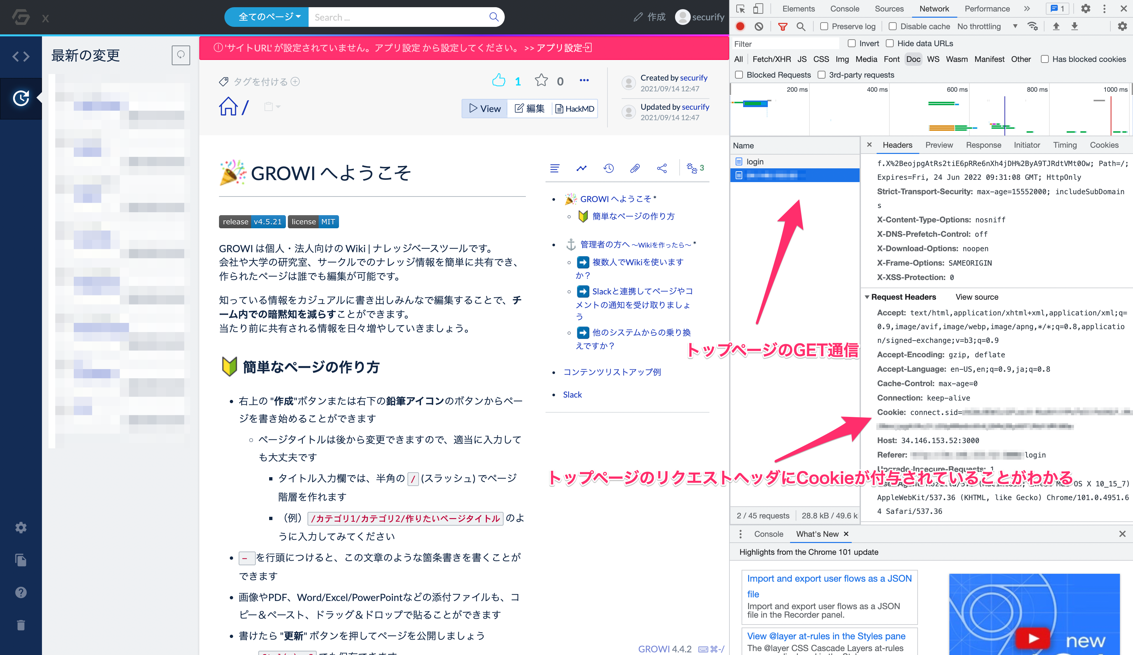Open DevTools kebab menu
1133x655 pixels.
tap(1104, 9)
